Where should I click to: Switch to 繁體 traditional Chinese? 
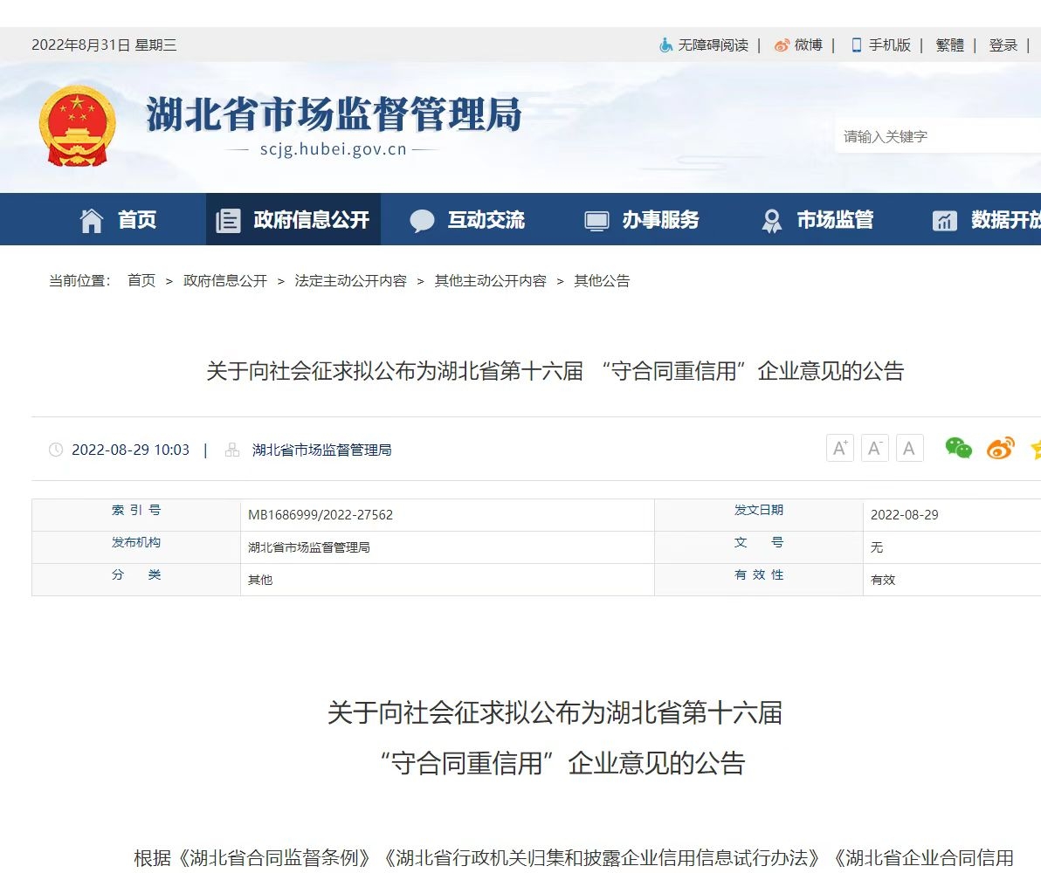(x=949, y=45)
